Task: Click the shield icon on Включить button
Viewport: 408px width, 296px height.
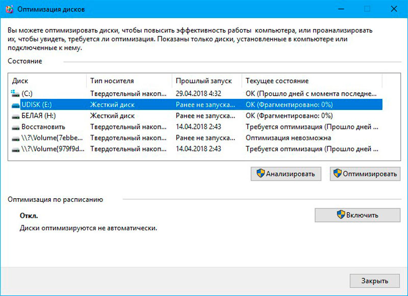Action: coord(341,214)
